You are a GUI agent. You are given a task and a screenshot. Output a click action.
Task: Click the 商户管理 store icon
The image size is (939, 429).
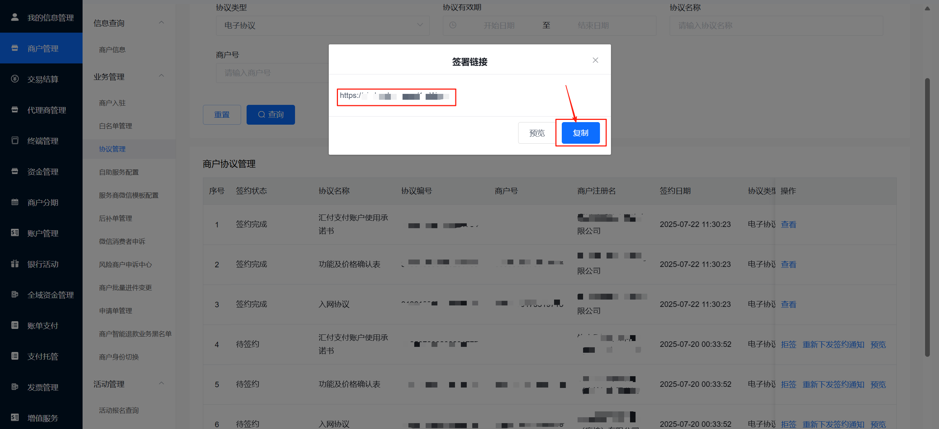click(15, 48)
